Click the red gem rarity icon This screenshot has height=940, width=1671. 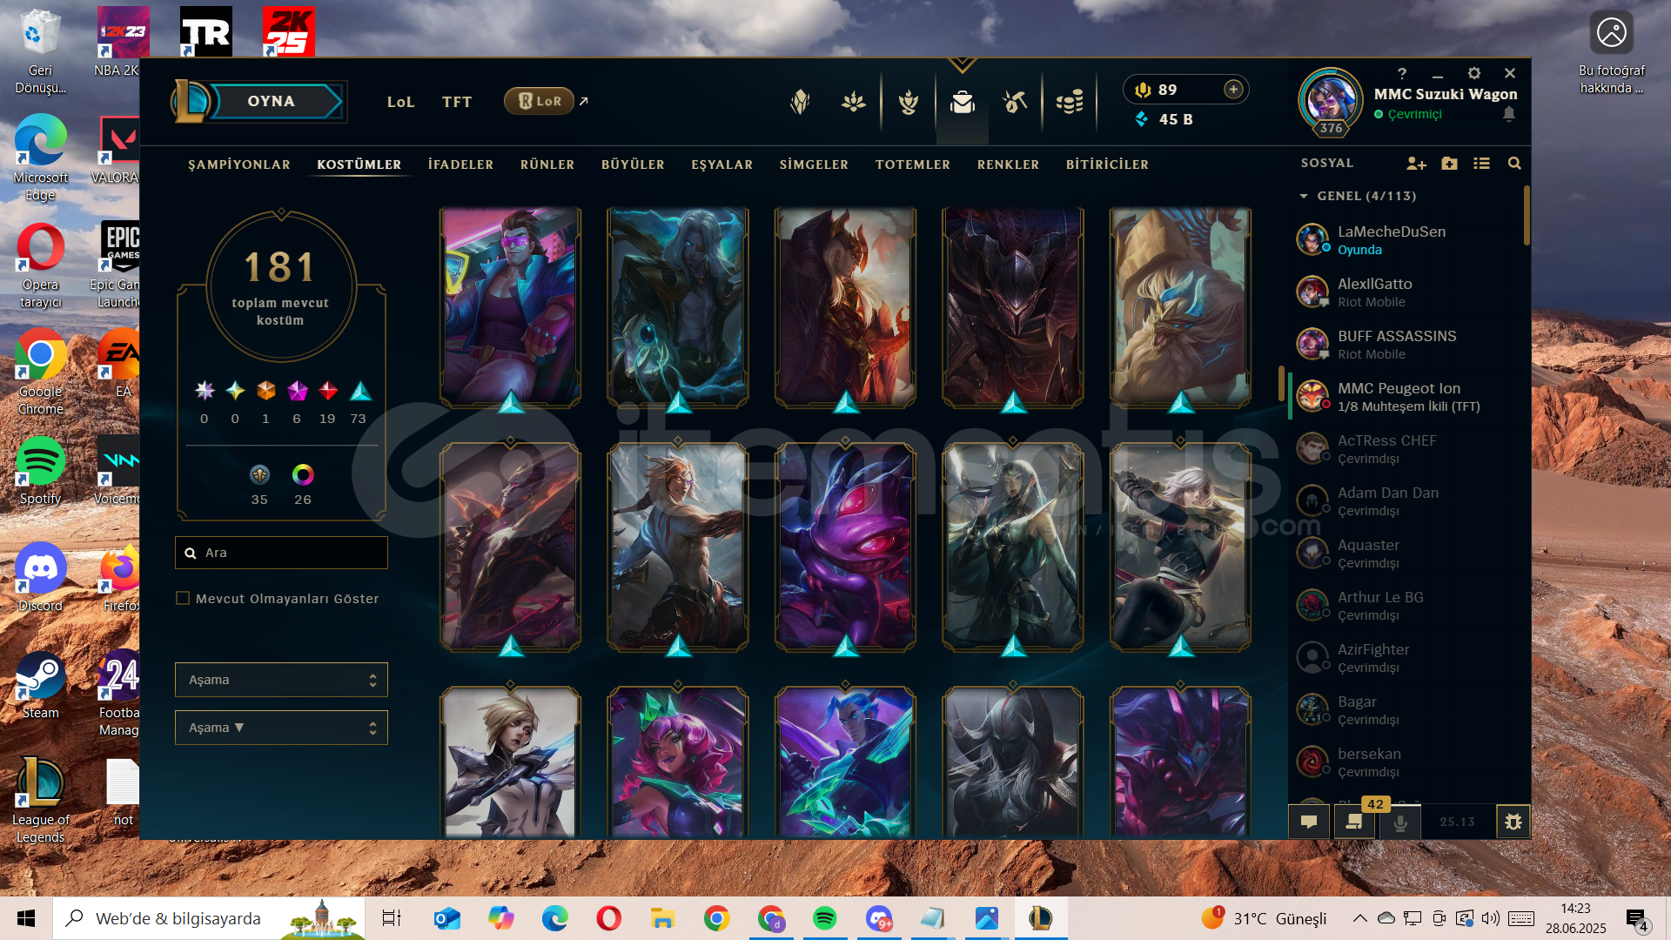tap(328, 391)
